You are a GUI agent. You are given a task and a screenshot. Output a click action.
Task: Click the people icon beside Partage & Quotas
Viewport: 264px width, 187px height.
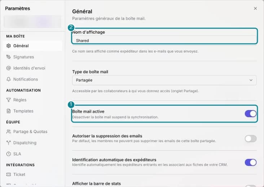pyautogui.click(x=8, y=132)
